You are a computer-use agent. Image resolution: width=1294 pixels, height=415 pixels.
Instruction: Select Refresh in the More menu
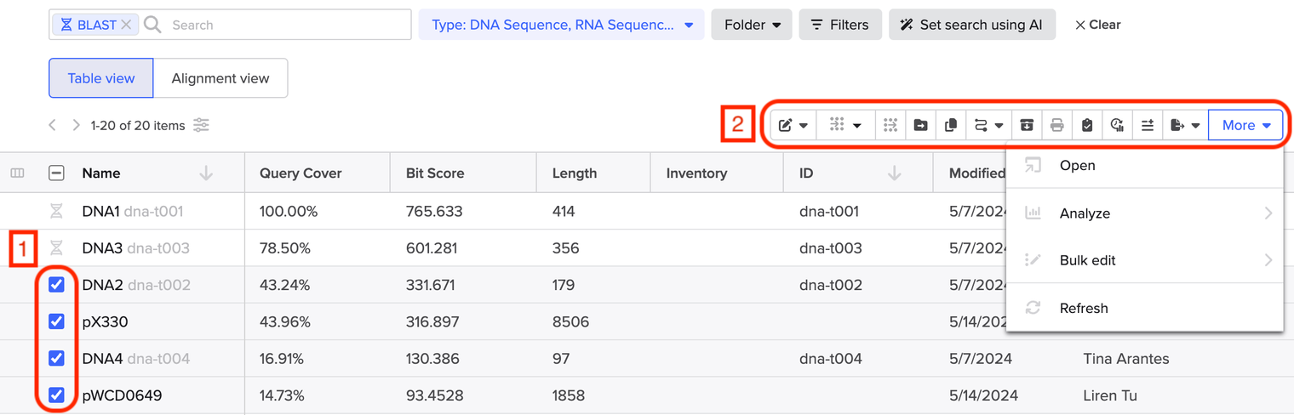[1083, 308]
